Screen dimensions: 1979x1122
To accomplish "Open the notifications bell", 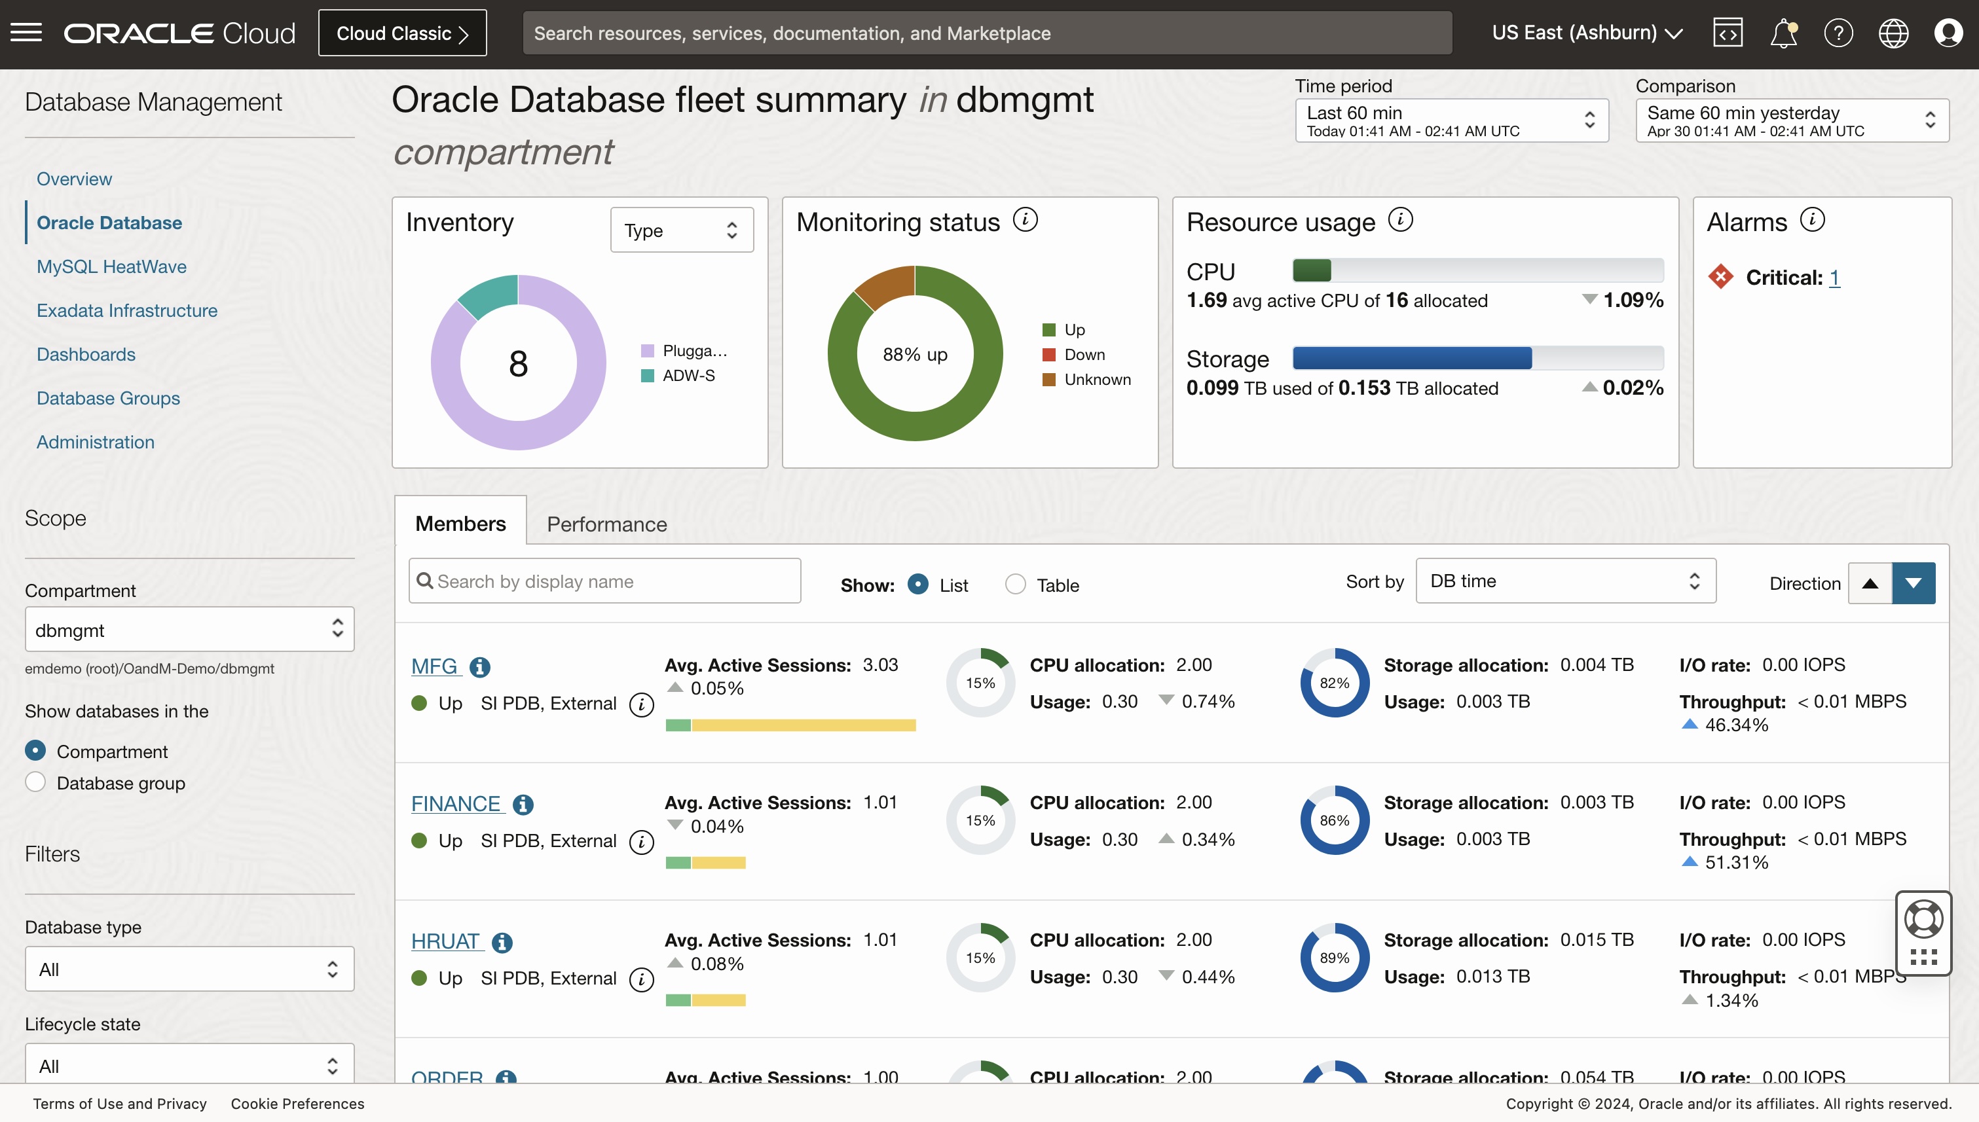I will click(x=1783, y=33).
